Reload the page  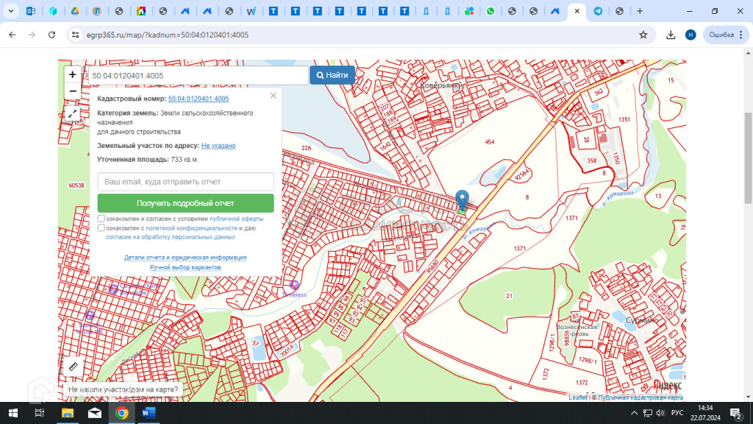tap(51, 35)
